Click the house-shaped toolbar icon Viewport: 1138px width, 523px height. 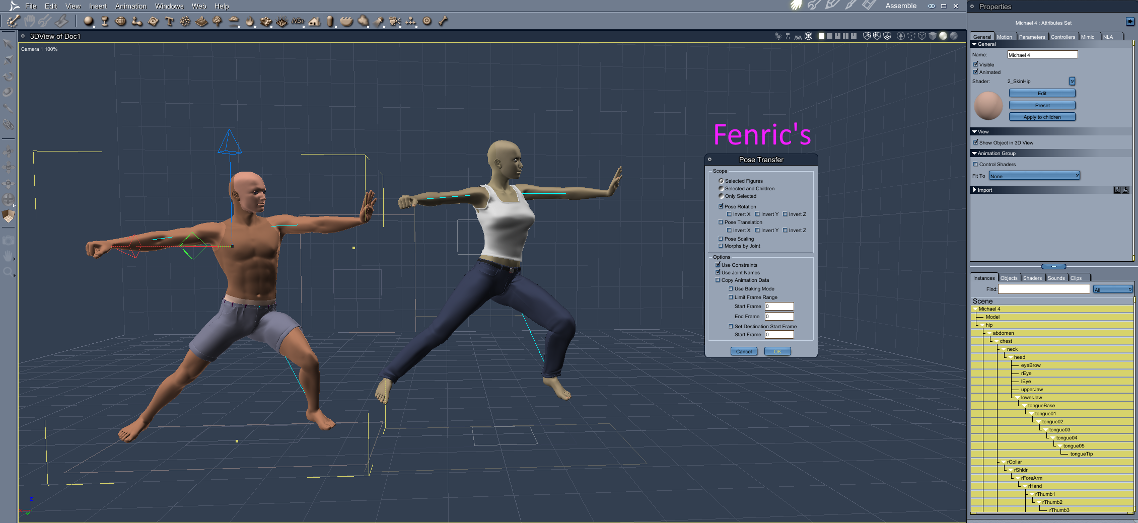[315, 21]
